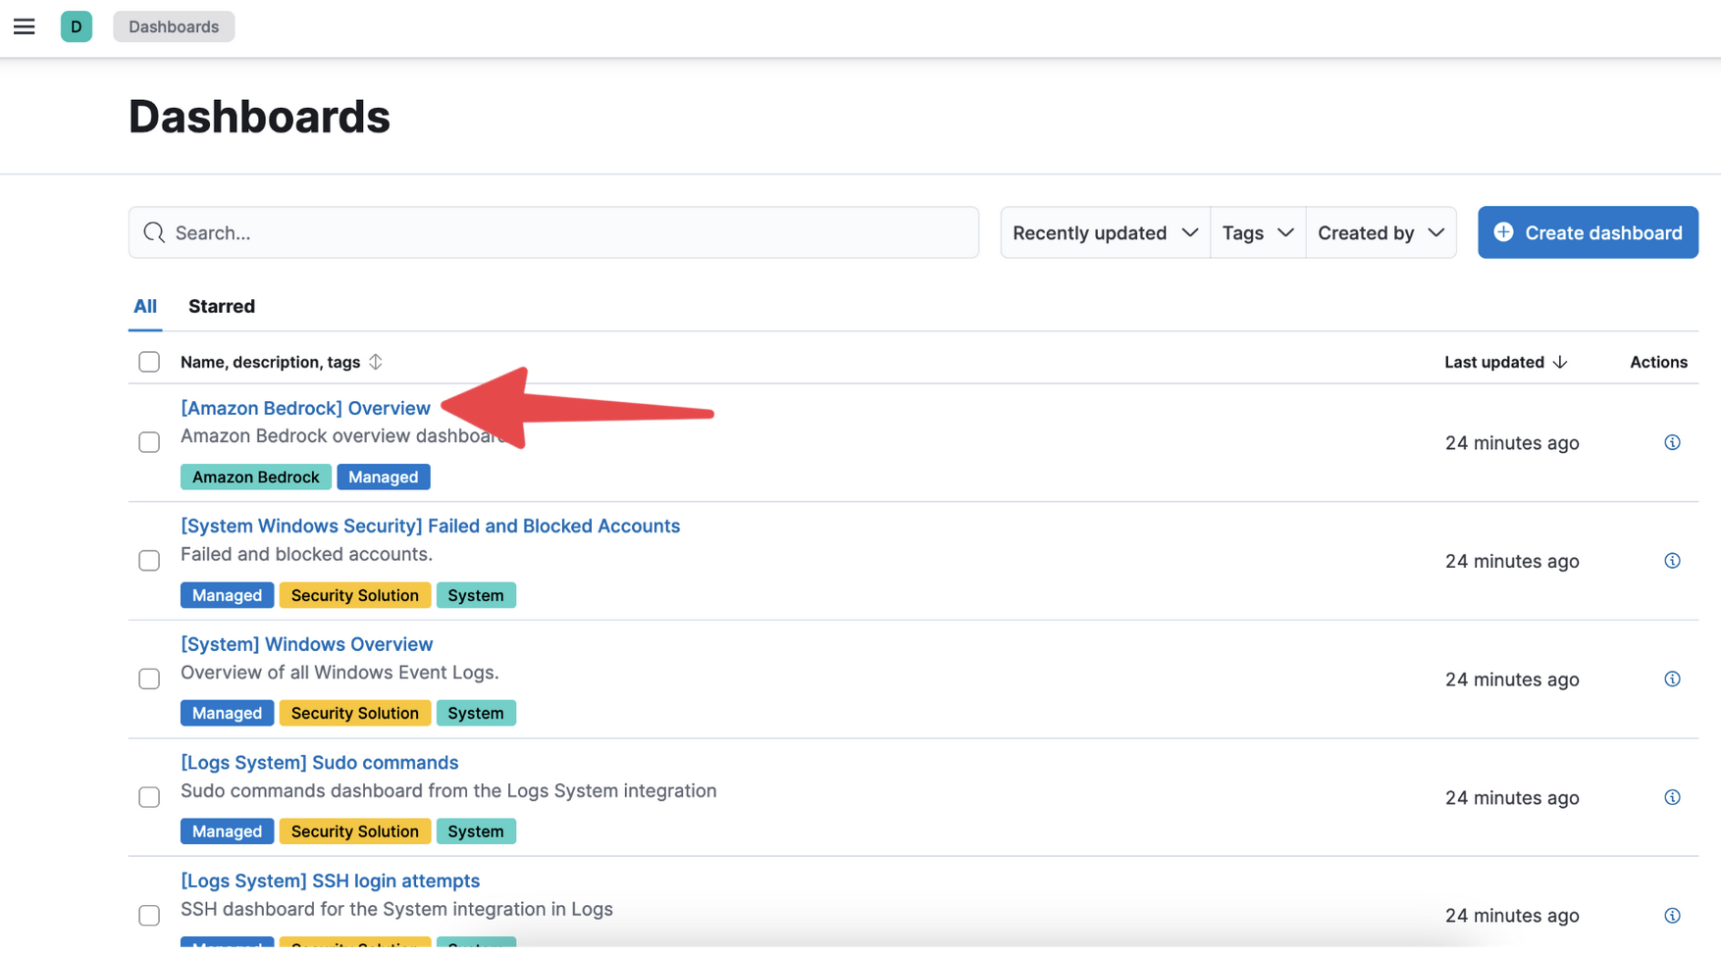
Task: Click System tag on Sudo commands row
Action: point(476,831)
